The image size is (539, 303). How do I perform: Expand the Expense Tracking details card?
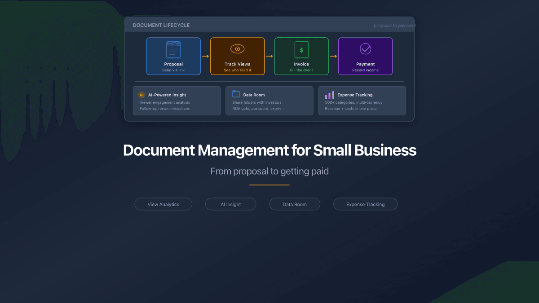(362, 101)
